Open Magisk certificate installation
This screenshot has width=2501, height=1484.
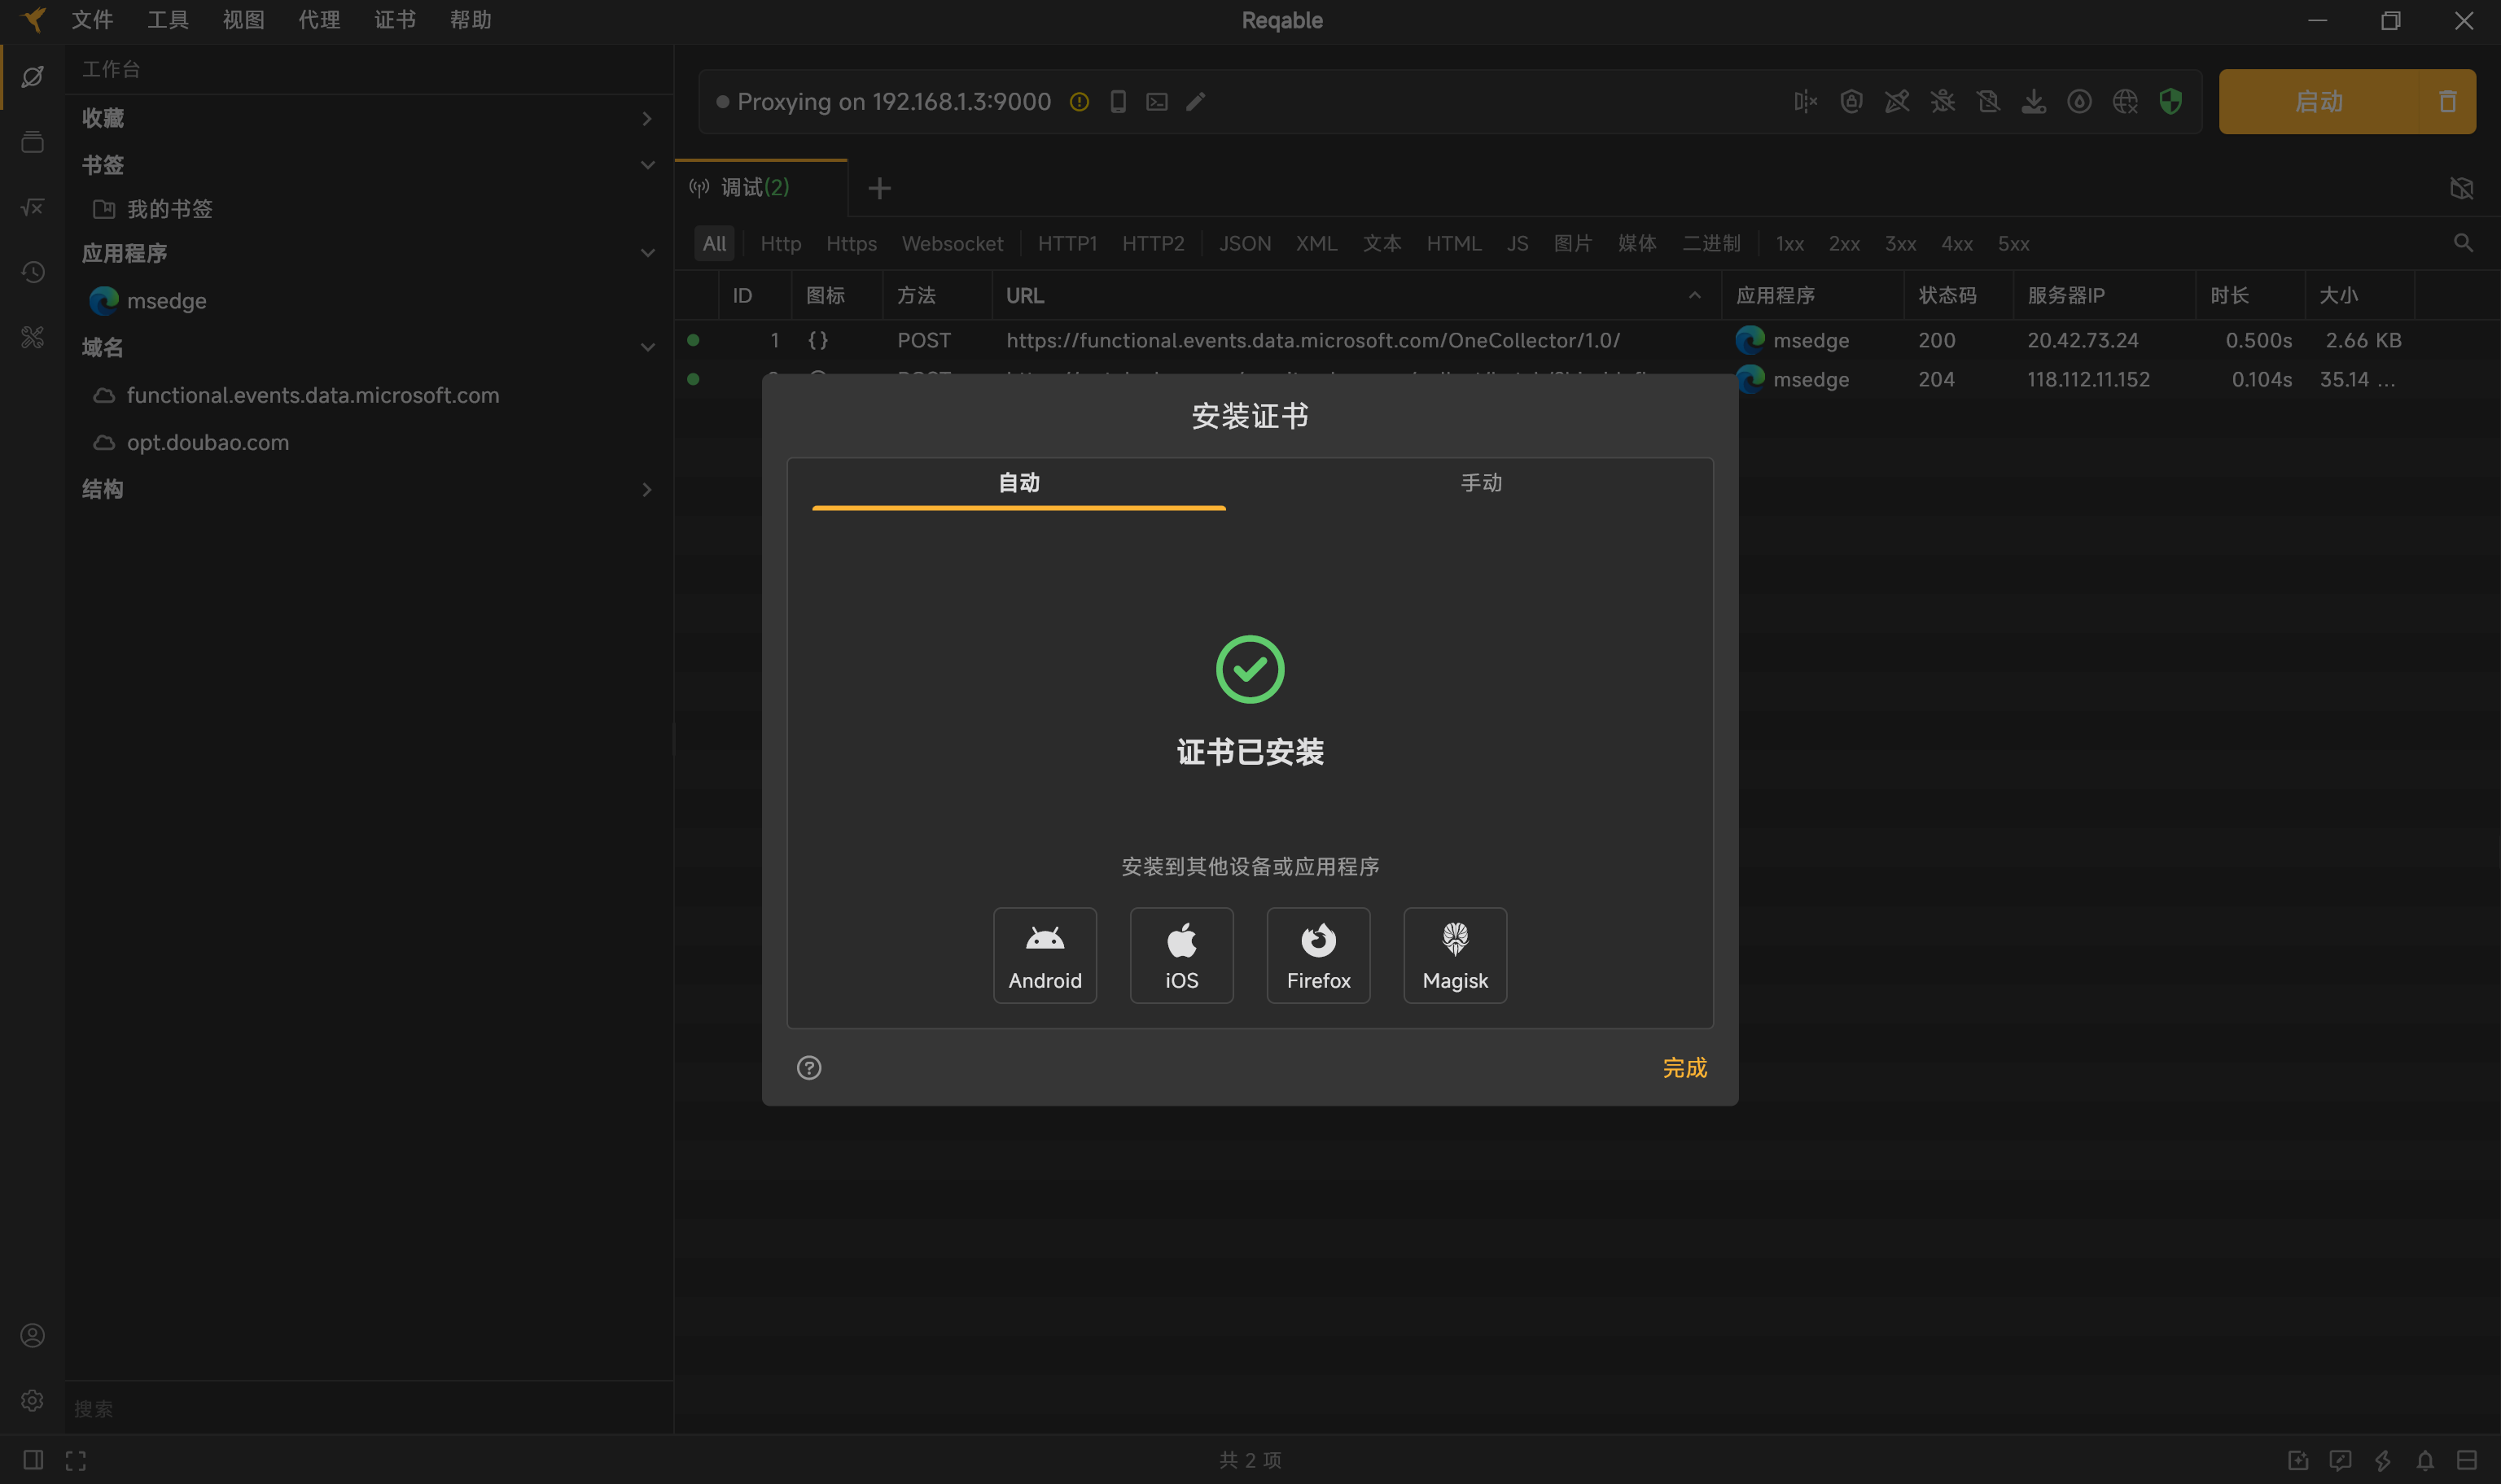[x=1455, y=954]
